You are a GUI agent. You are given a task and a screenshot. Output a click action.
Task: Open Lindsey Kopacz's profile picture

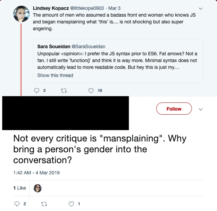coord(21,14)
